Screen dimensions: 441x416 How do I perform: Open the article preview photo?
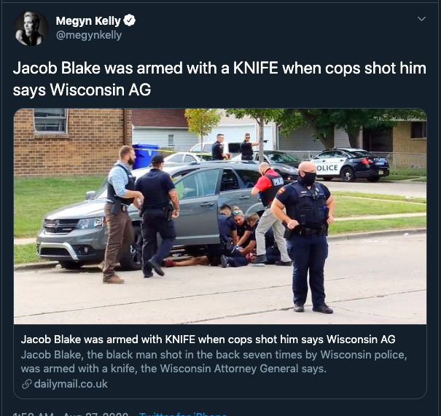click(x=220, y=216)
